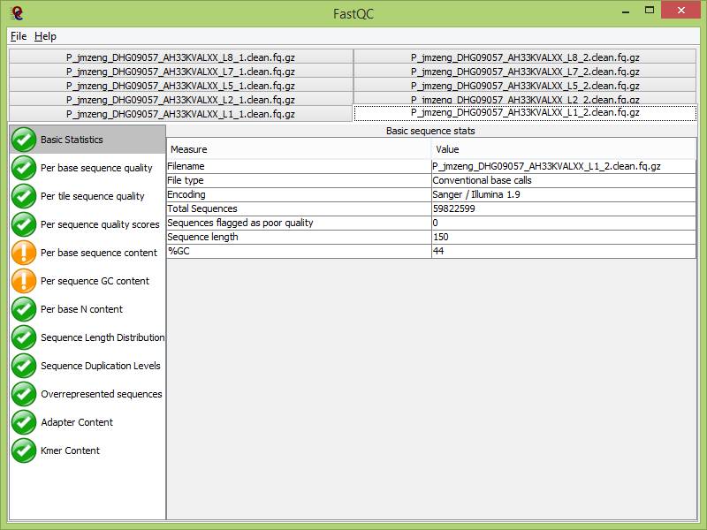This screenshot has height=530, width=707.
Task: Click the FastQC application icon in title bar
Action: [17, 13]
